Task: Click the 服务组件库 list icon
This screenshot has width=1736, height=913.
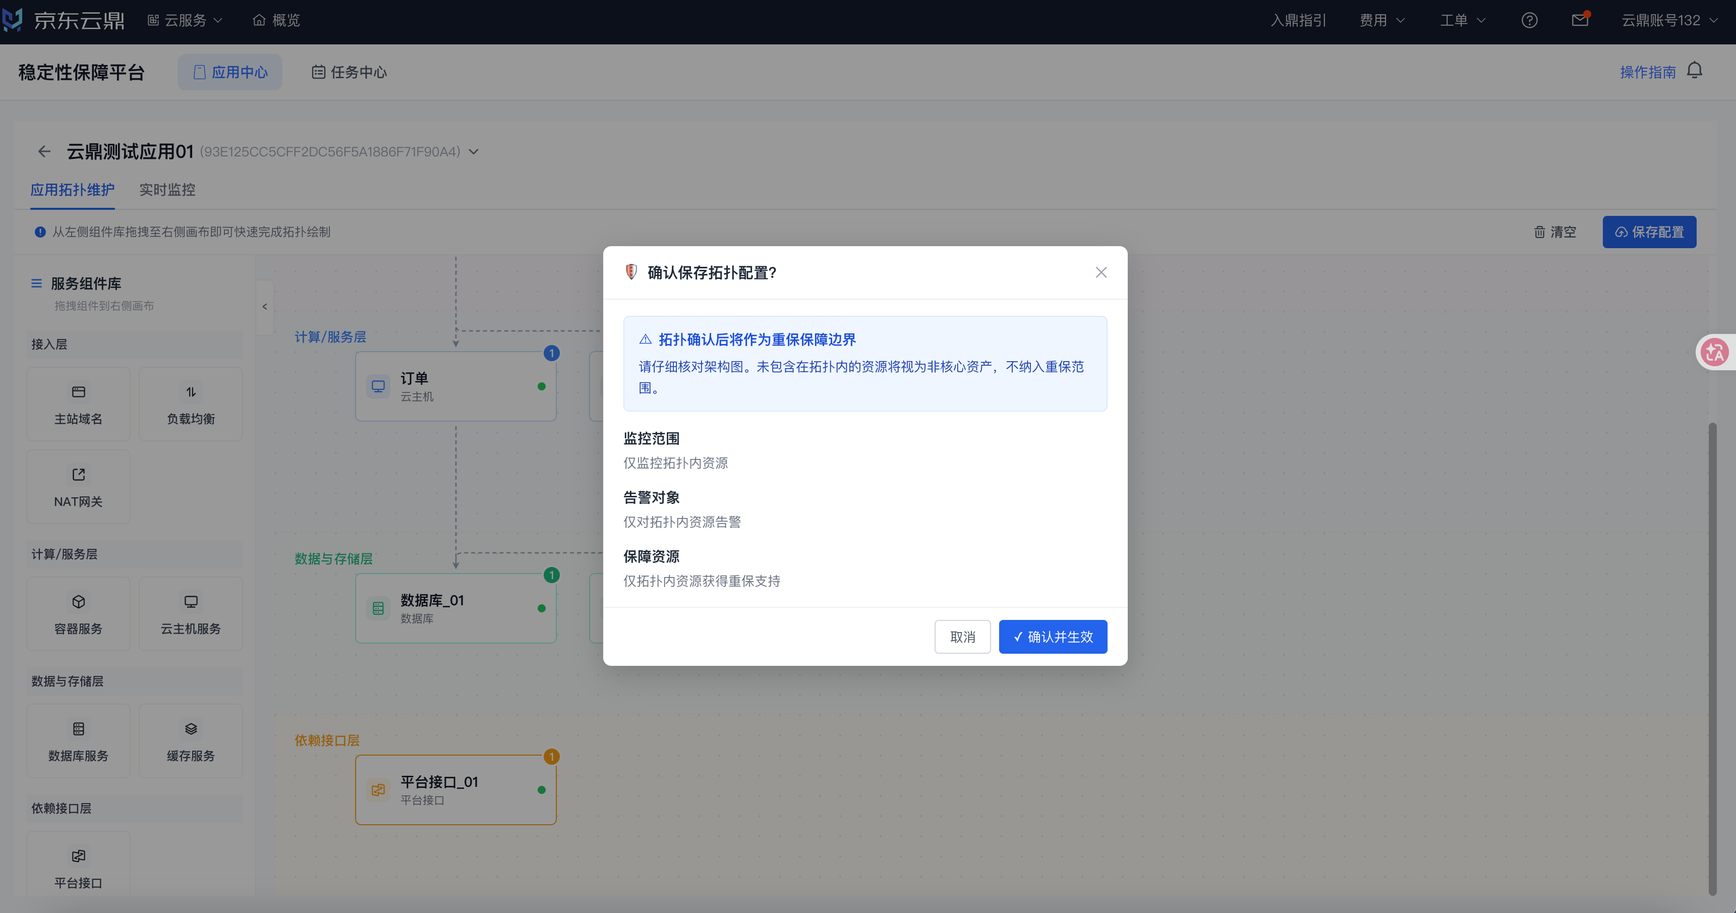Action: 36,283
